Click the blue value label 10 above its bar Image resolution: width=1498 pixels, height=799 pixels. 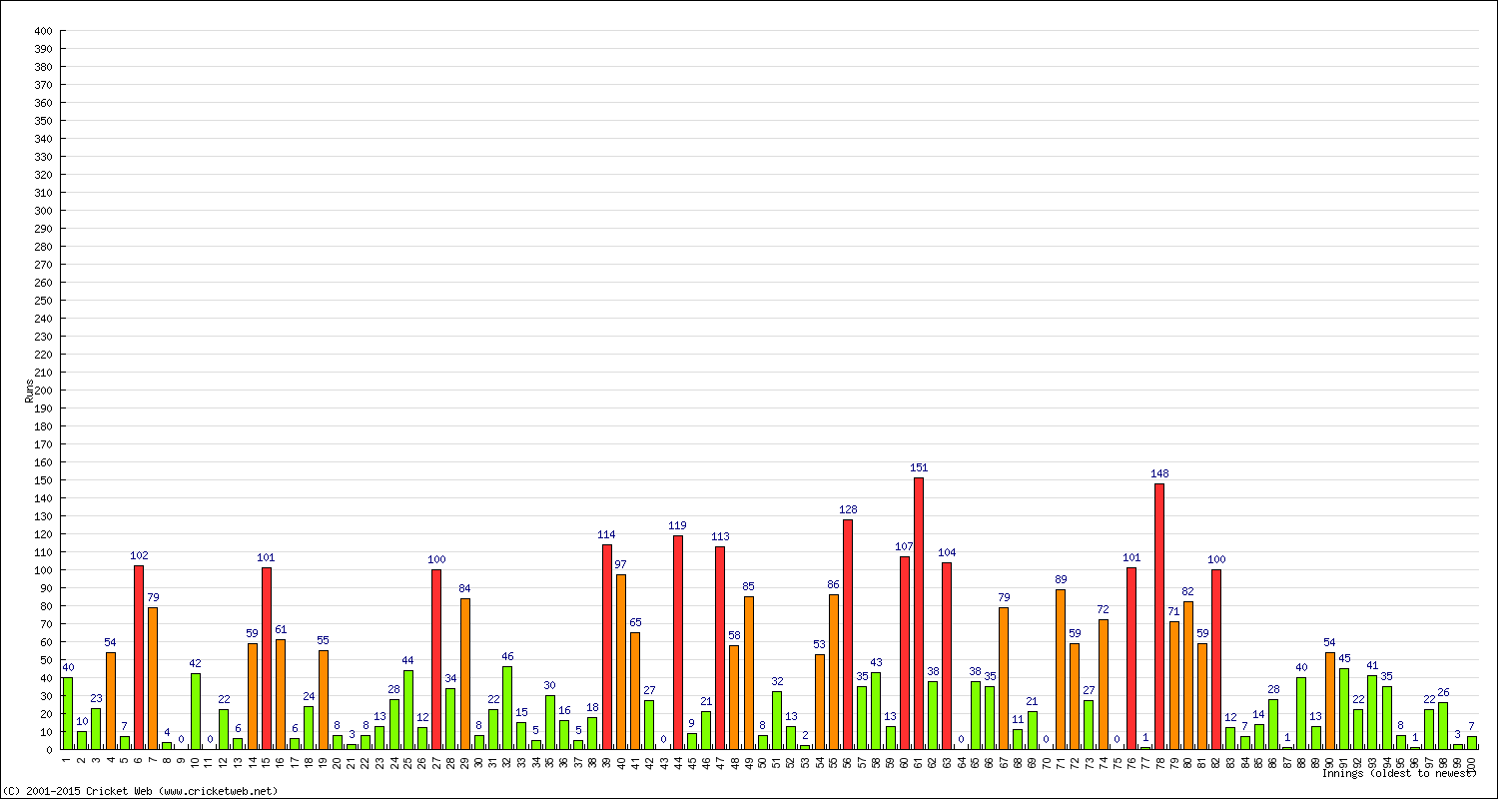[x=82, y=721]
